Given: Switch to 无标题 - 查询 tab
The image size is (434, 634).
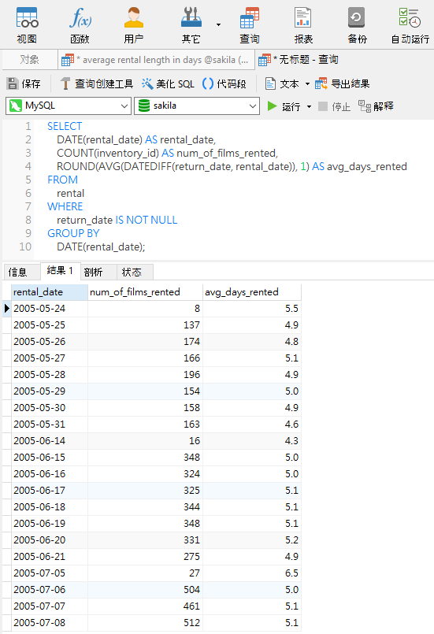Looking at the screenshot, I should 298,60.
